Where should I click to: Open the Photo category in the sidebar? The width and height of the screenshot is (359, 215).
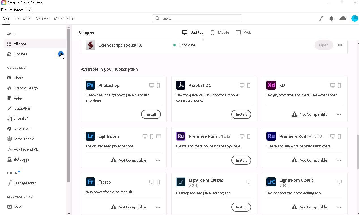18,78
